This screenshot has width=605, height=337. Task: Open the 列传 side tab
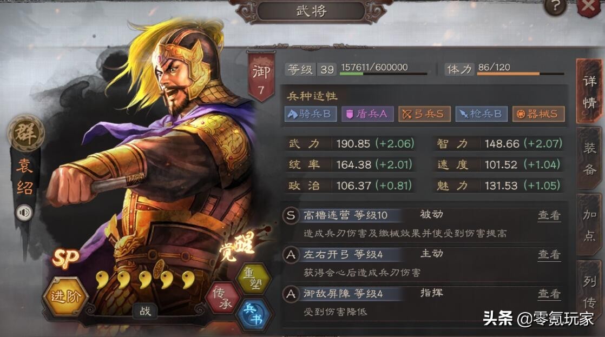click(x=589, y=292)
